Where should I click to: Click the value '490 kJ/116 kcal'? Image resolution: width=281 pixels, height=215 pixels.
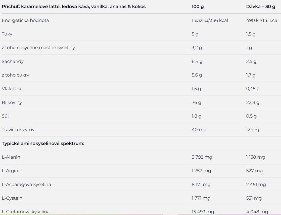pos(262,20)
